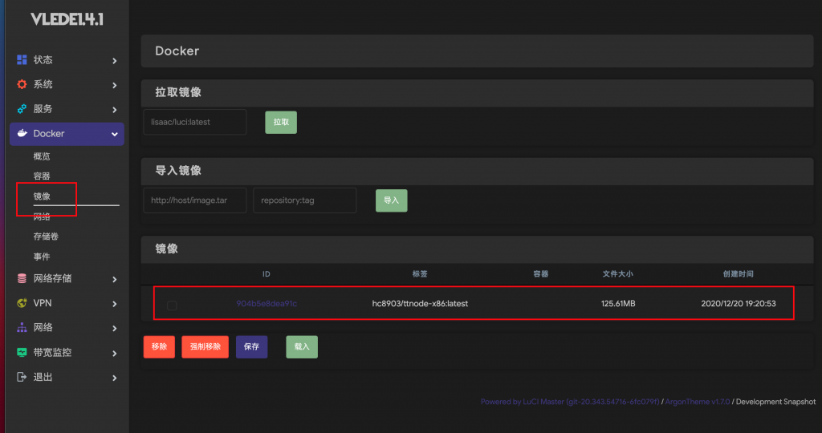Click the 网络存储 storage icon
This screenshot has width=822, height=433.
[22, 279]
